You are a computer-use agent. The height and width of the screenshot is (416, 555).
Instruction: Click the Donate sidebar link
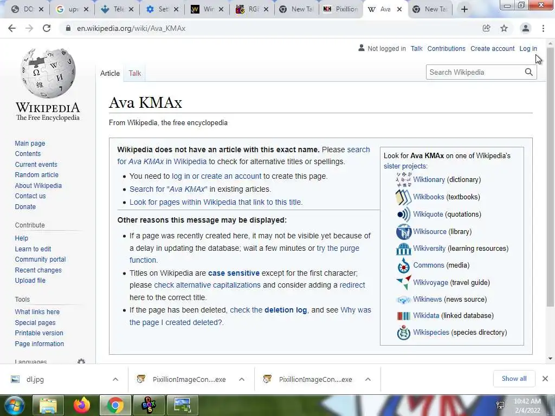click(x=25, y=206)
